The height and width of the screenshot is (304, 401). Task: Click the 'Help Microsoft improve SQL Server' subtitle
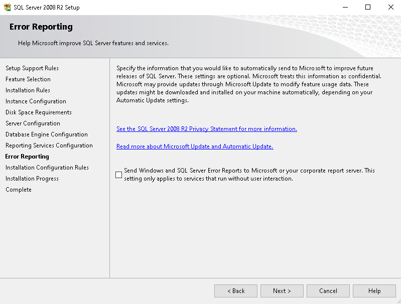(93, 43)
